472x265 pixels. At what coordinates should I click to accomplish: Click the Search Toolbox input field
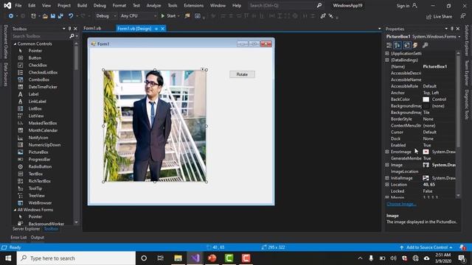tap(41, 36)
